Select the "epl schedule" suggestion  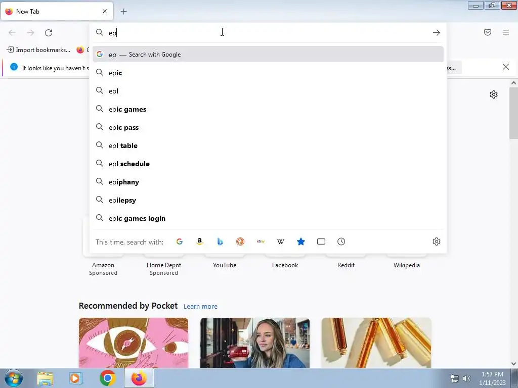click(268, 164)
